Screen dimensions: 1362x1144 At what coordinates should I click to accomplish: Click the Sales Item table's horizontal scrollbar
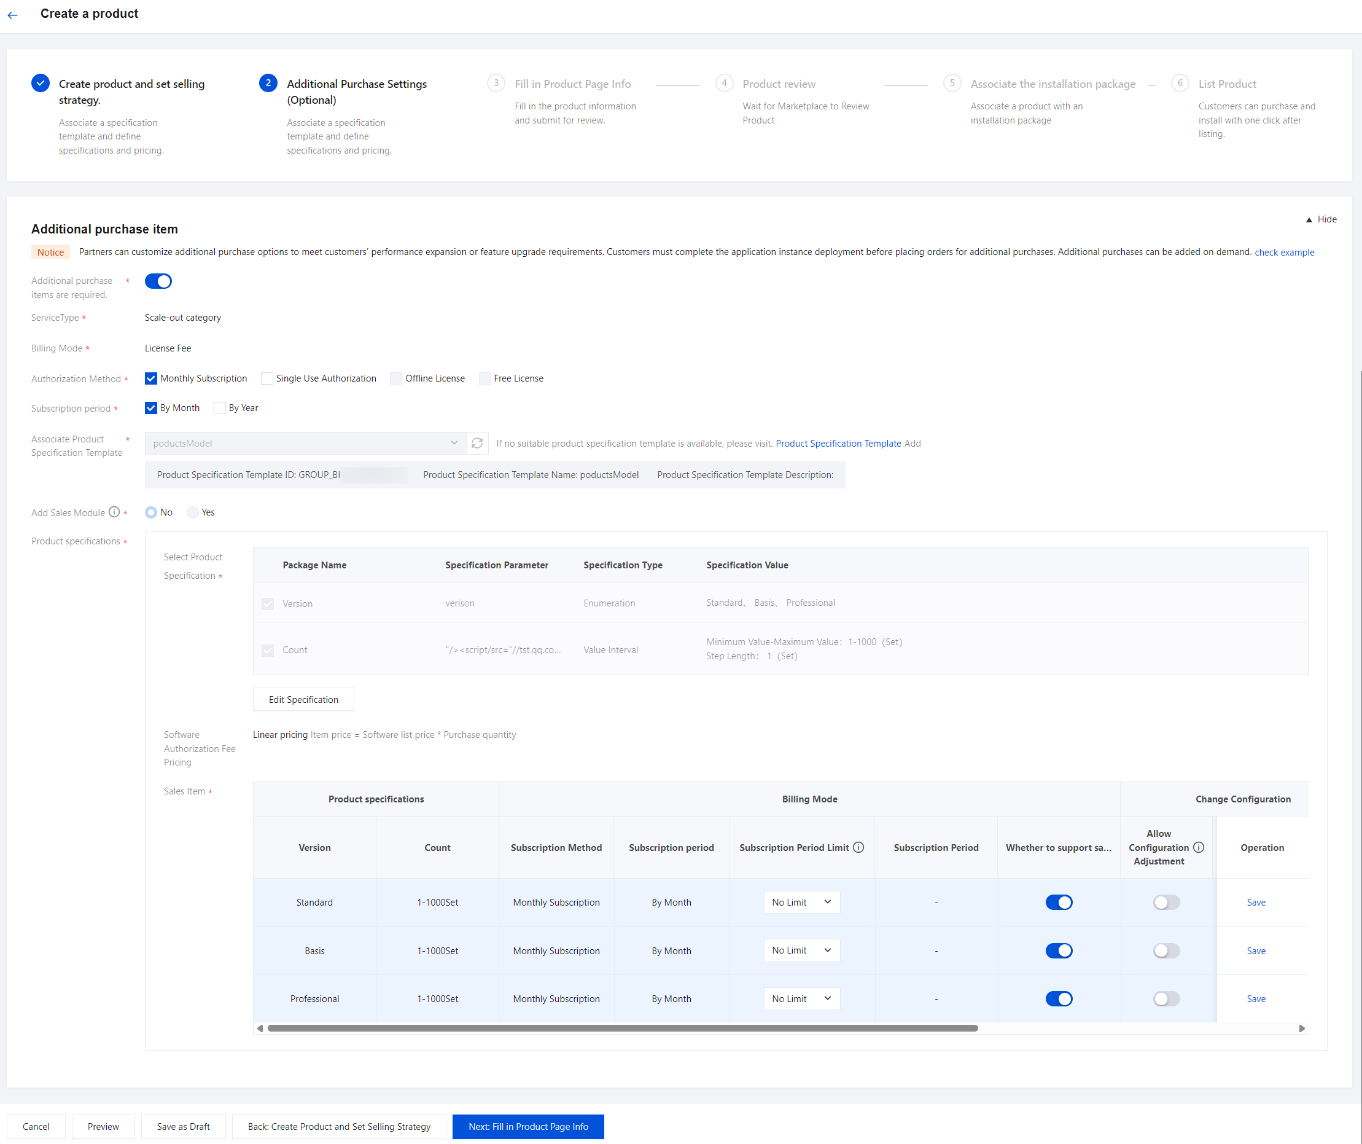(x=622, y=1028)
